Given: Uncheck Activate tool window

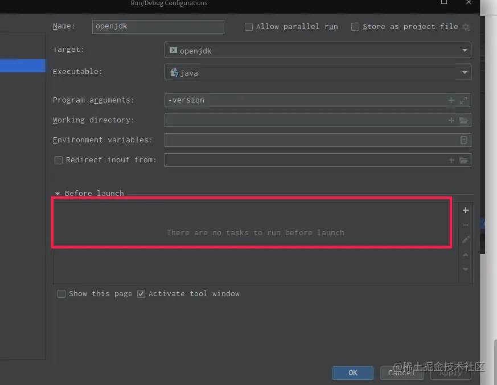Looking at the screenshot, I should [141, 294].
